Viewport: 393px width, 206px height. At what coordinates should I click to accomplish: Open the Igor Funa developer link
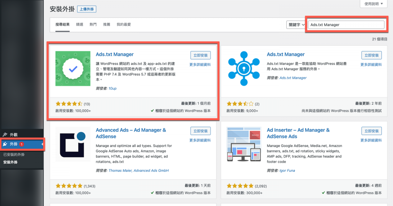(288, 171)
